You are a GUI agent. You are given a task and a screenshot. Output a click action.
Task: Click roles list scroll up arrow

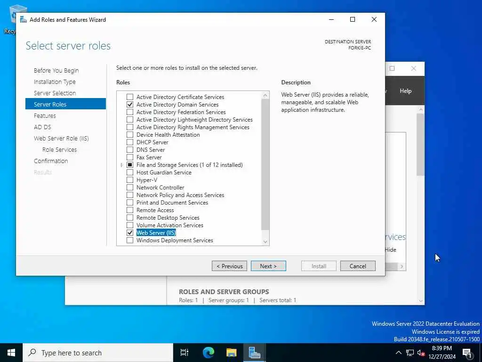(265, 96)
